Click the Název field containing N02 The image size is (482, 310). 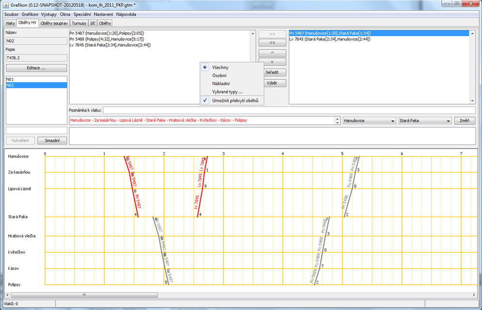(x=36, y=41)
